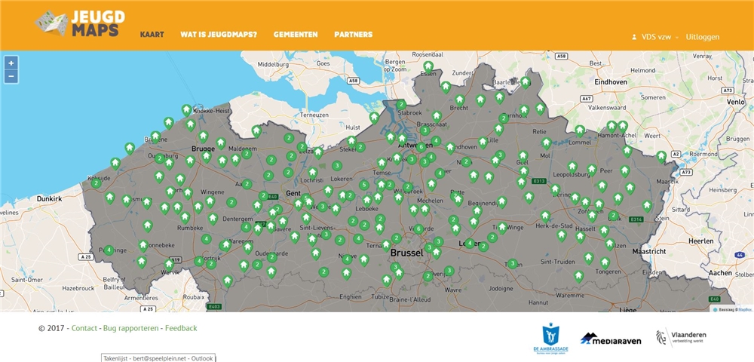Open the Gemeenten menu item

pos(296,35)
